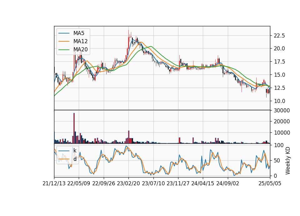Click the 25/05/05 date tick label
Image resolution: width=300 pixels, height=216 pixels.
pos(270,183)
